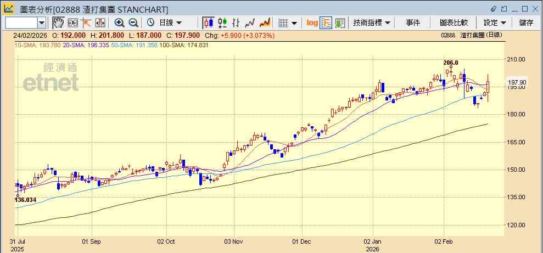Click the 儲存 save button
Viewport: 543px width, 253px height.
tap(526, 23)
